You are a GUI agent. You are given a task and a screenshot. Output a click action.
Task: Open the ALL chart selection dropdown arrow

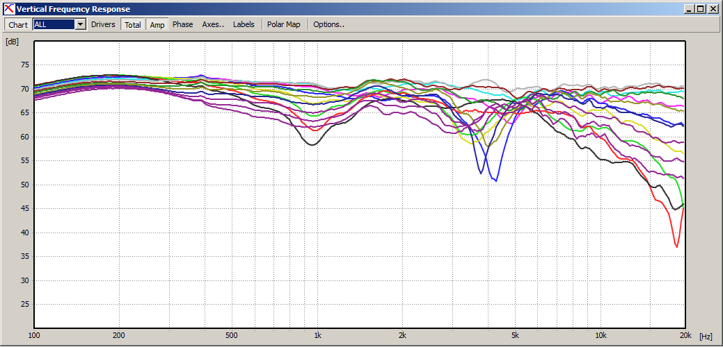pyautogui.click(x=81, y=24)
